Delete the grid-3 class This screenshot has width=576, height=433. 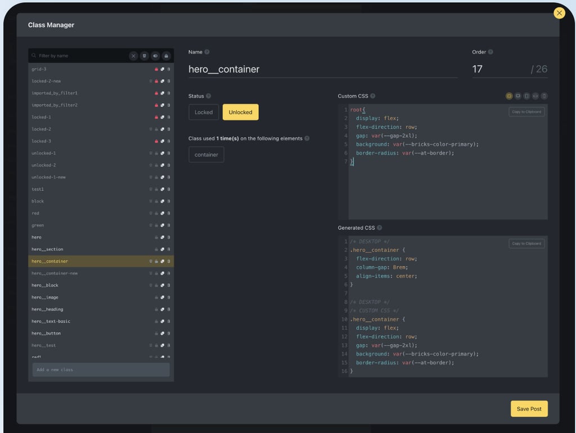tap(169, 69)
